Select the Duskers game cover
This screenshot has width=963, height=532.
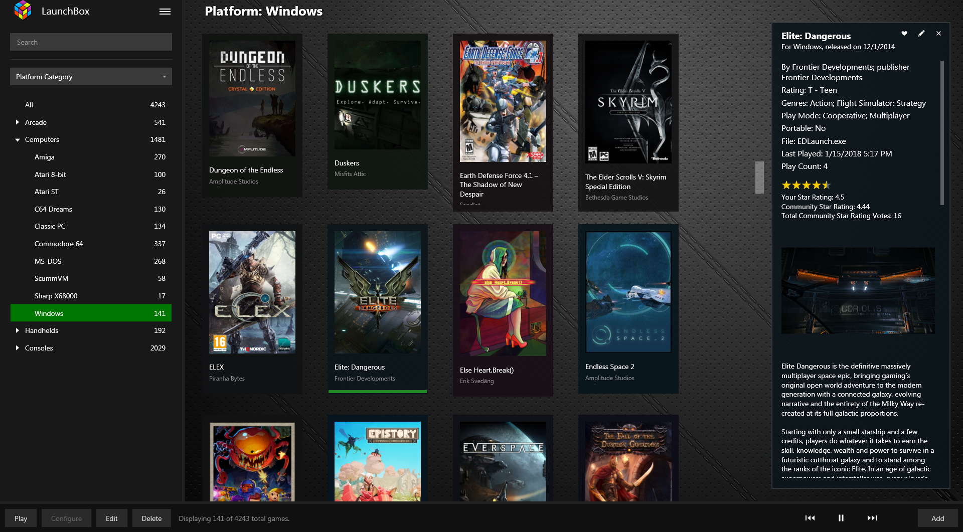tap(378, 95)
